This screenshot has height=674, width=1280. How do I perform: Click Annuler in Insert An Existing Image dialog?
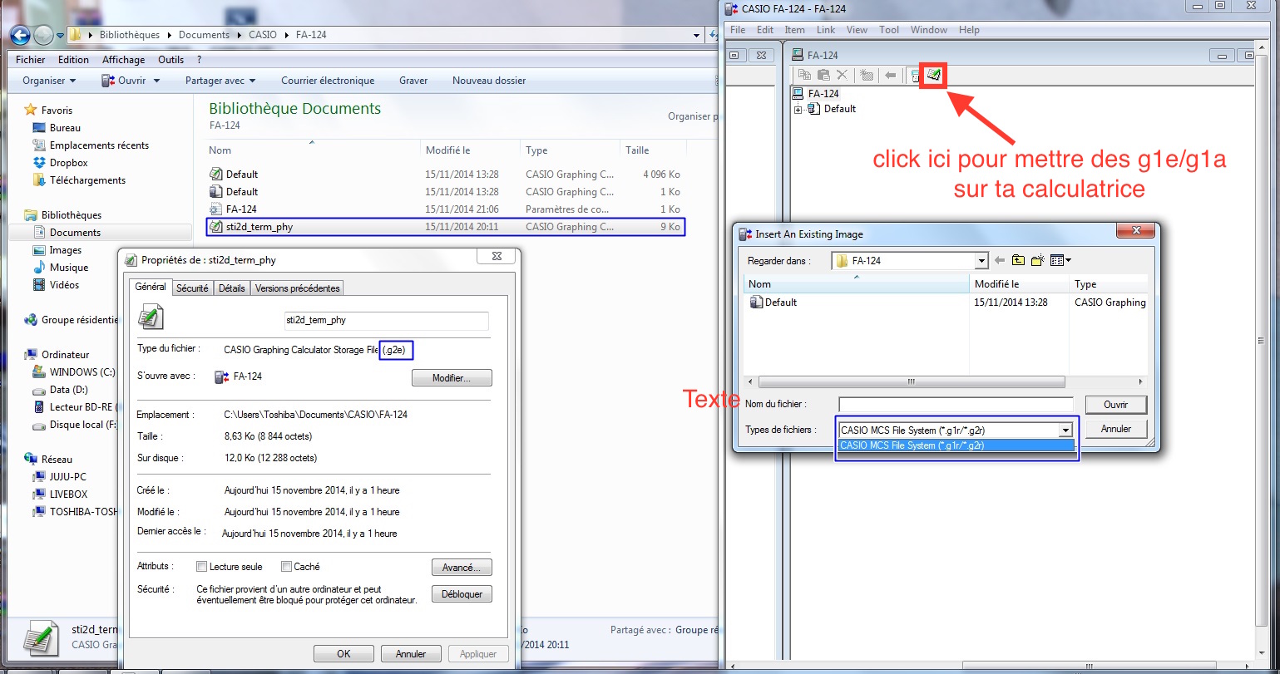tap(1115, 430)
